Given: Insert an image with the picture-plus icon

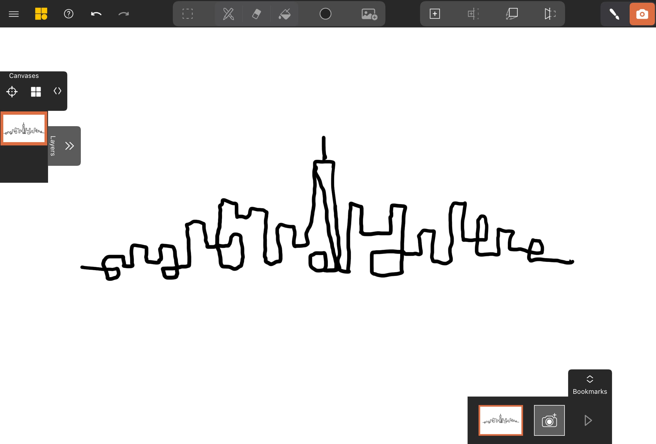Looking at the screenshot, I should (369, 14).
